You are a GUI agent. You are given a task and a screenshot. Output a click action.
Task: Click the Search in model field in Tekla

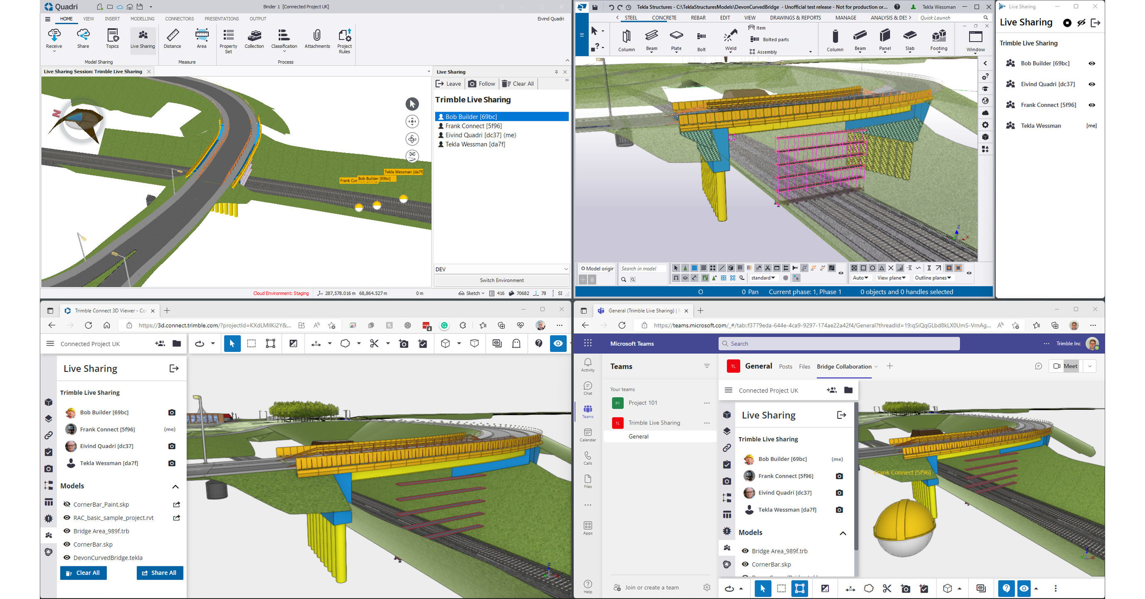(643, 268)
